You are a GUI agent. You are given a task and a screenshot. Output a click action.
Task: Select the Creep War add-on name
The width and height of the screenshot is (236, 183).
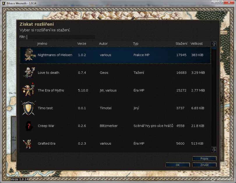point(46,126)
